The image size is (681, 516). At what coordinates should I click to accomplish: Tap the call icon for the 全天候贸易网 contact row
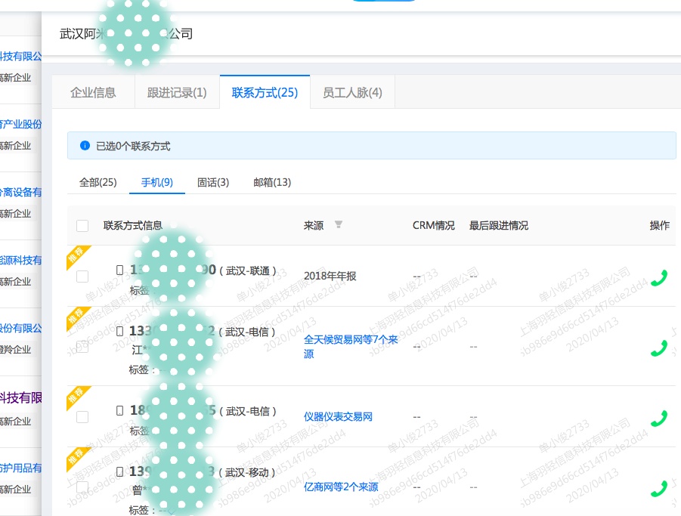(658, 348)
